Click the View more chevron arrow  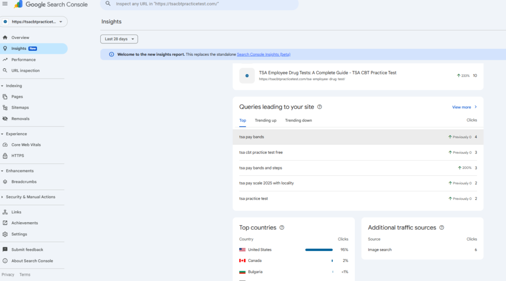click(476, 107)
